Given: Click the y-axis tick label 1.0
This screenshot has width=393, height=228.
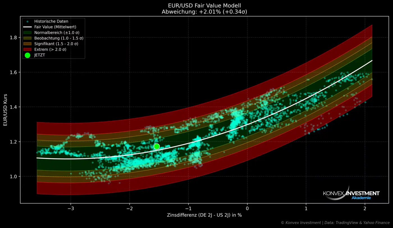Looking at the screenshot, I should [13, 177].
